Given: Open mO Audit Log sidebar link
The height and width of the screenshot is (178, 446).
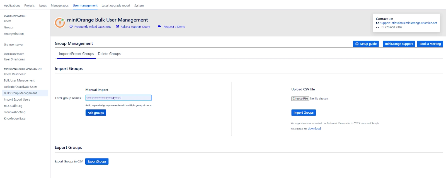Looking at the screenshot, I should pos(13,106).
